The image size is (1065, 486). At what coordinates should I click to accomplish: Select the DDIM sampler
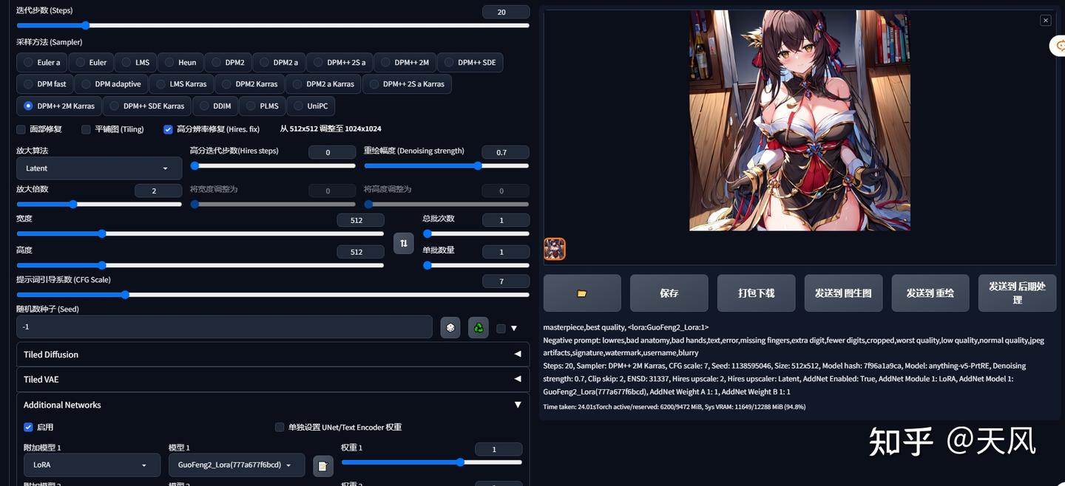[215, 106]
